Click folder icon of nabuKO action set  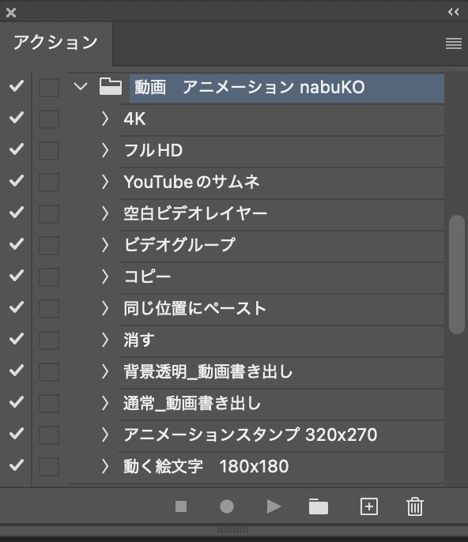click(x=111, y=86)
